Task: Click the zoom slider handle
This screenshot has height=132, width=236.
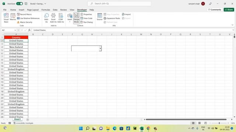Action: (219, 123)
